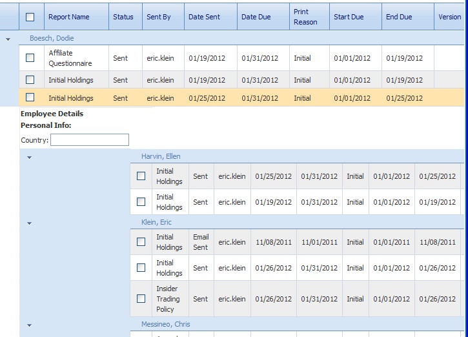Click the Date Sent column header
468x337 pixels.
pyautogui.click(x=204, y=17)
